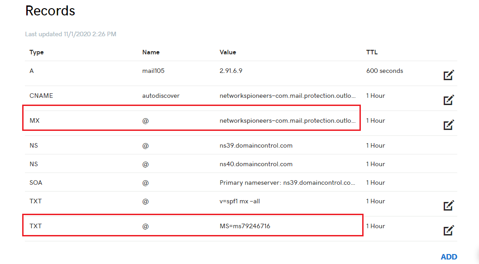Edit the v=spf1 mx -all TXT record
Image resolution: width=479 pixels, height=264 pixels.
tap(449, 205)
